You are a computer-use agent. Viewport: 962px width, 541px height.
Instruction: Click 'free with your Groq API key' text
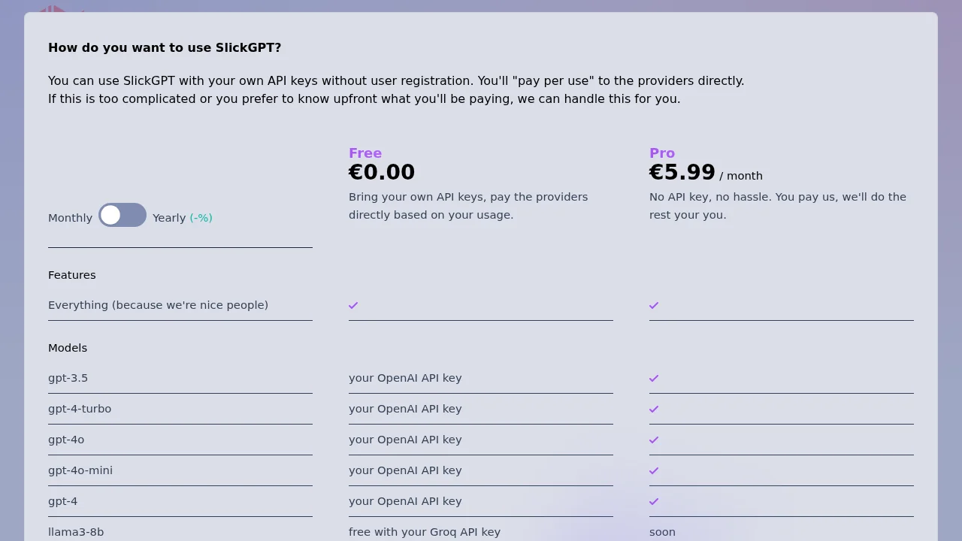pyautogui.click(x=425, y=532)
